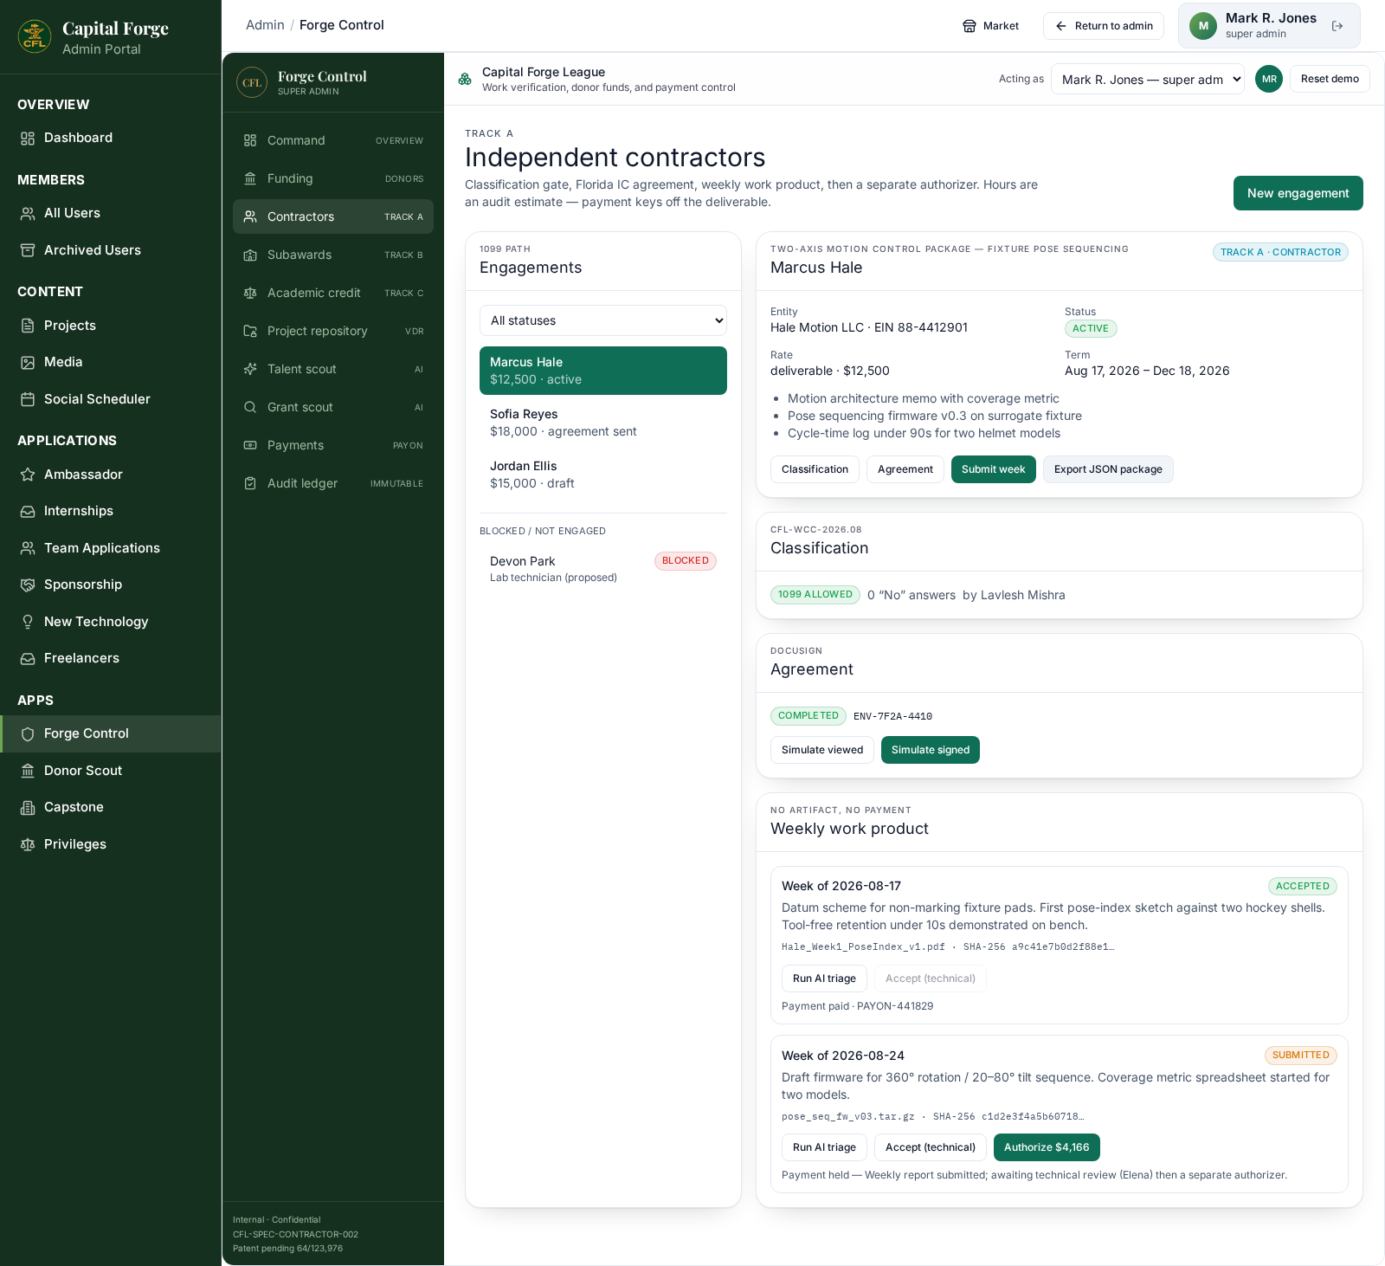
Task: Click the Talent scout sparkle icon
Action: click(x=250, y=369)
